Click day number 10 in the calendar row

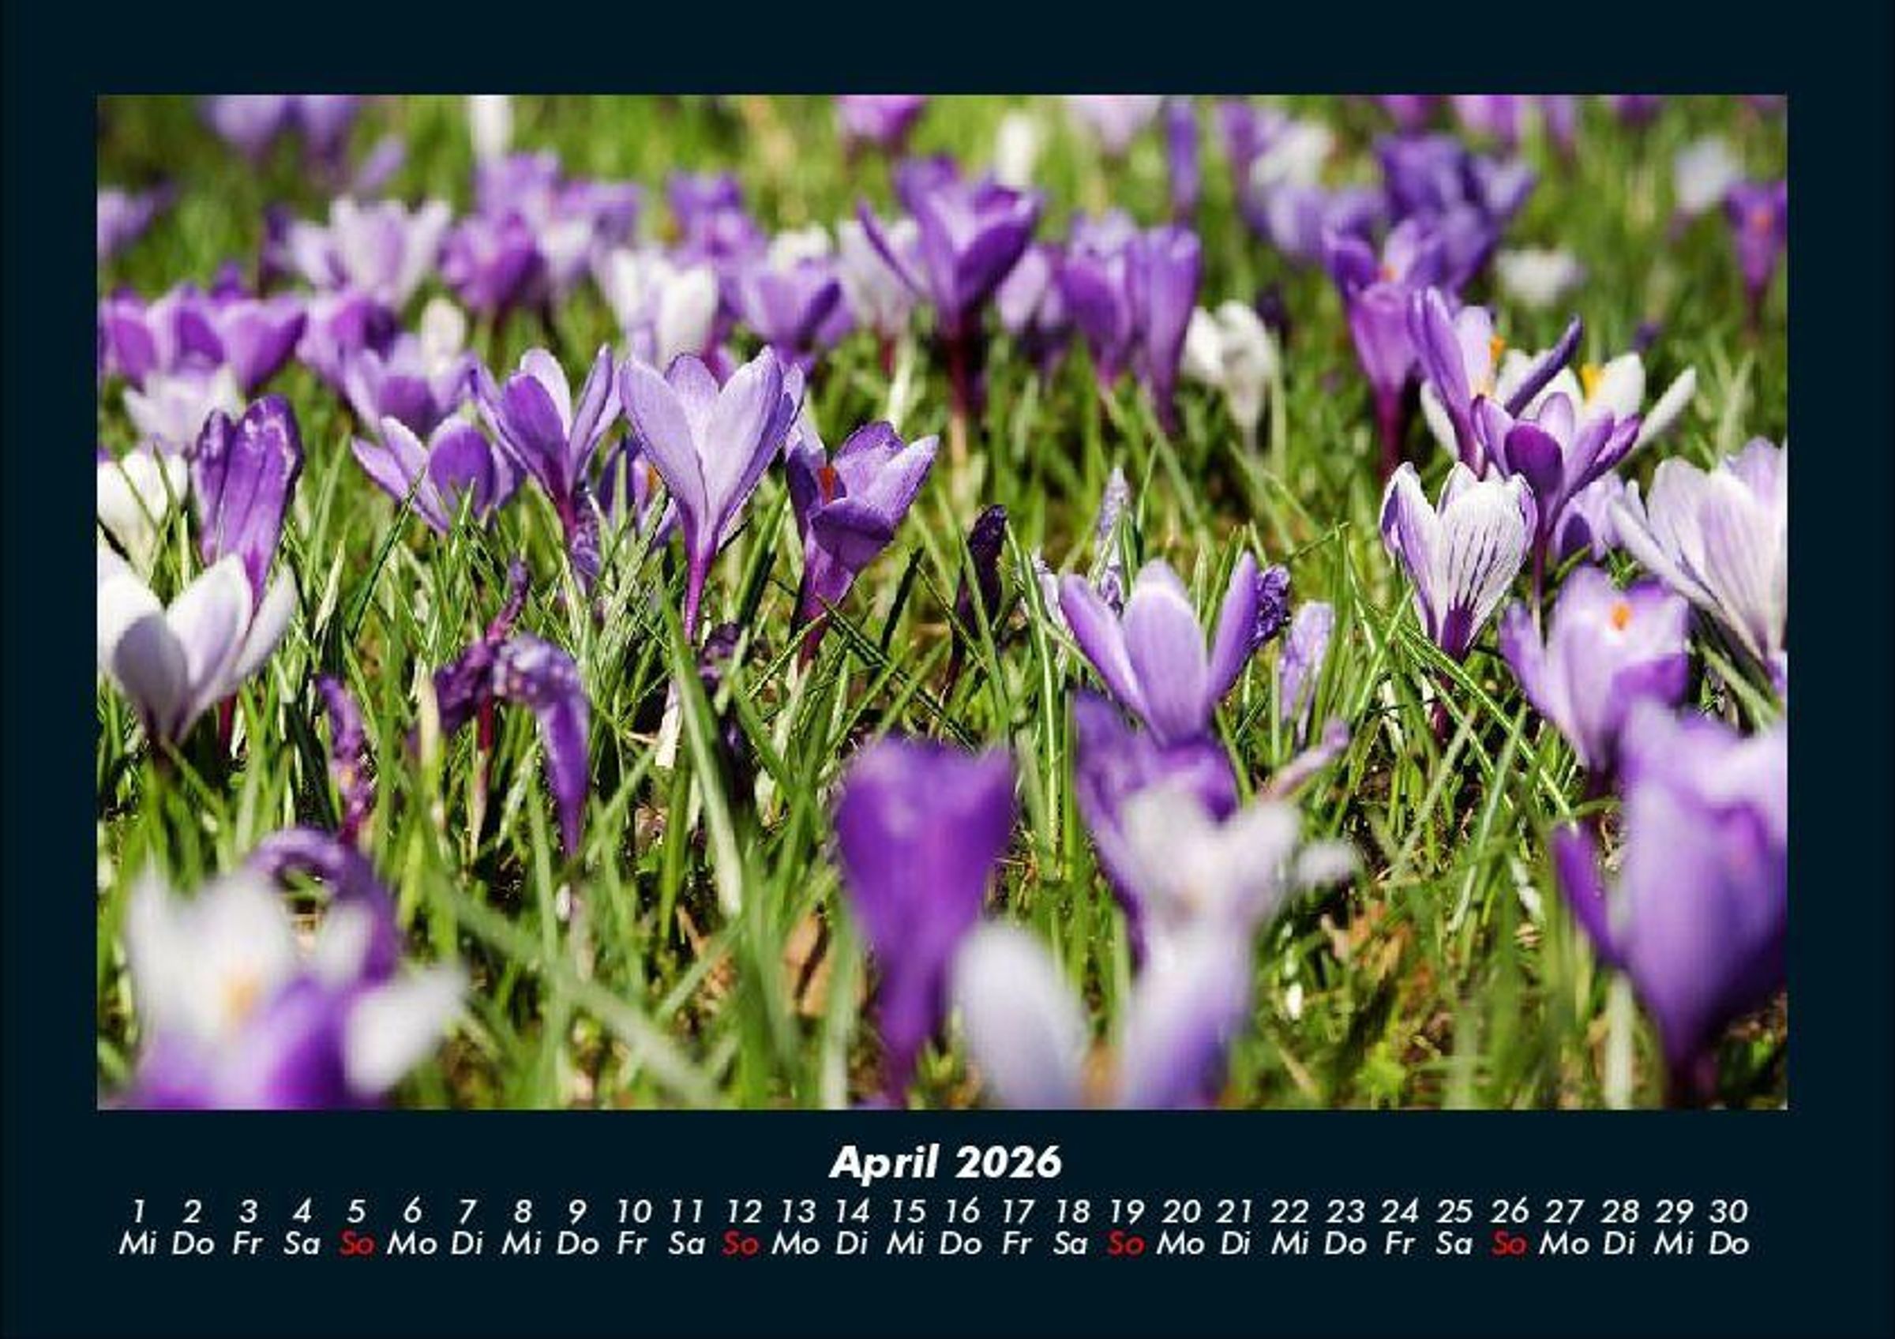[633, 1211]
